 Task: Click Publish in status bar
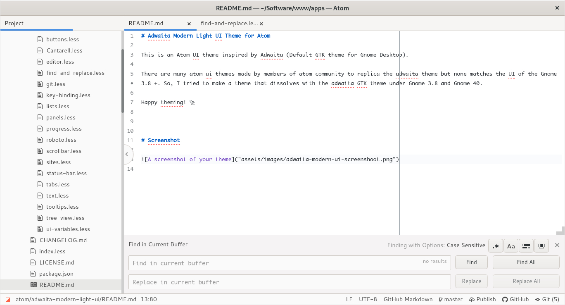482,299
